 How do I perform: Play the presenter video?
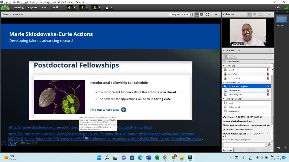[248, 32]
